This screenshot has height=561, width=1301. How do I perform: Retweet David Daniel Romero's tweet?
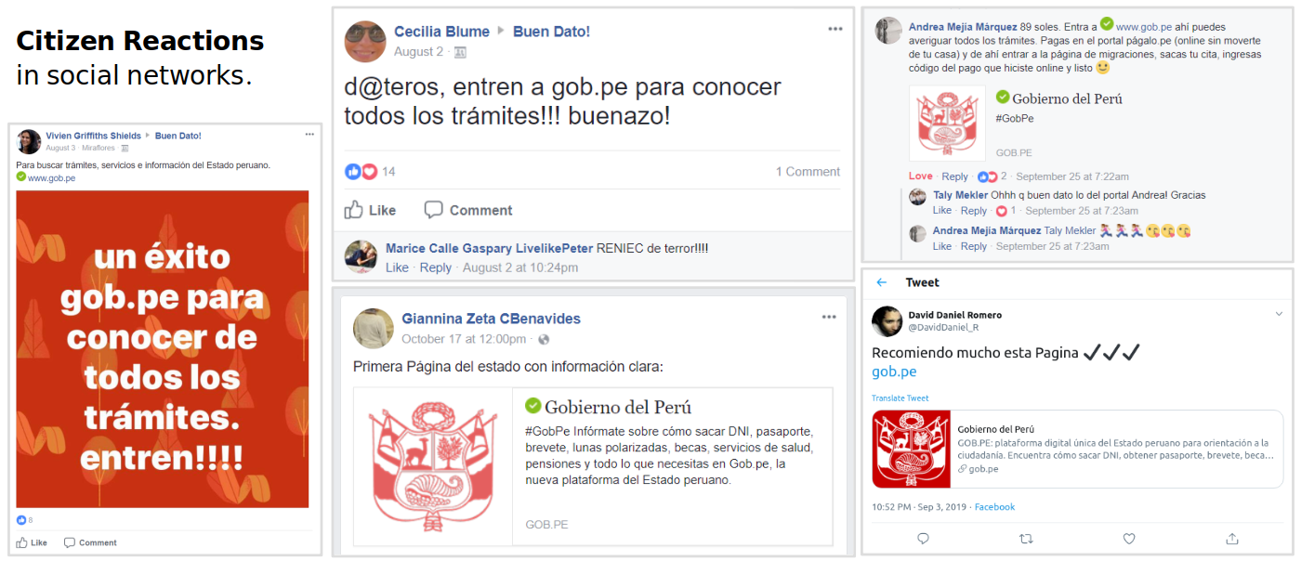point(1026,539)
